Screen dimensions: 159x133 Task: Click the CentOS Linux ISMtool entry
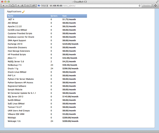tap(17, 30)
